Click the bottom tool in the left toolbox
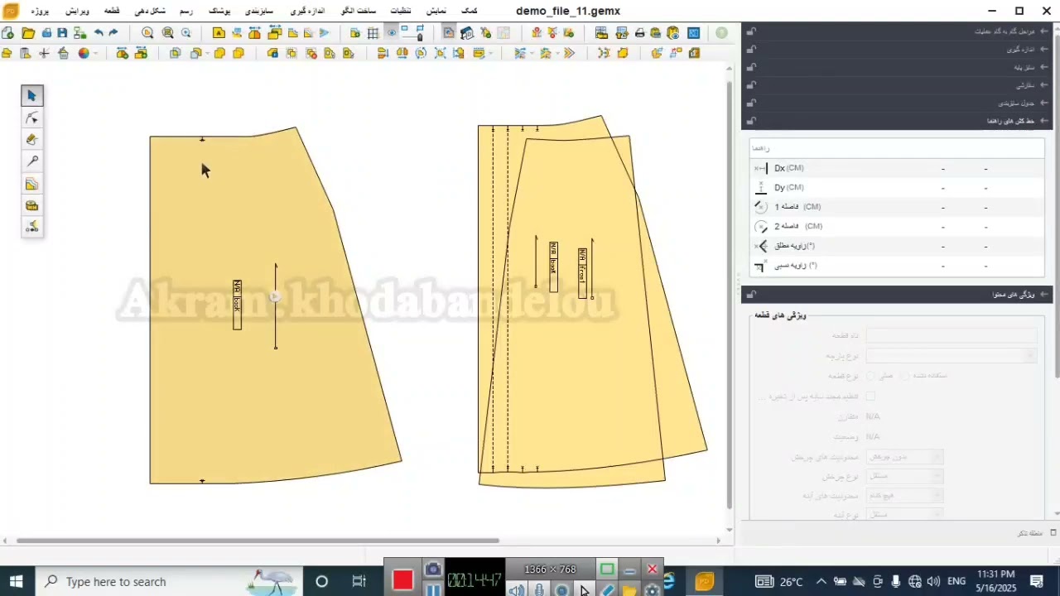This screenshot has width=1060, height=596. point(32,227)
